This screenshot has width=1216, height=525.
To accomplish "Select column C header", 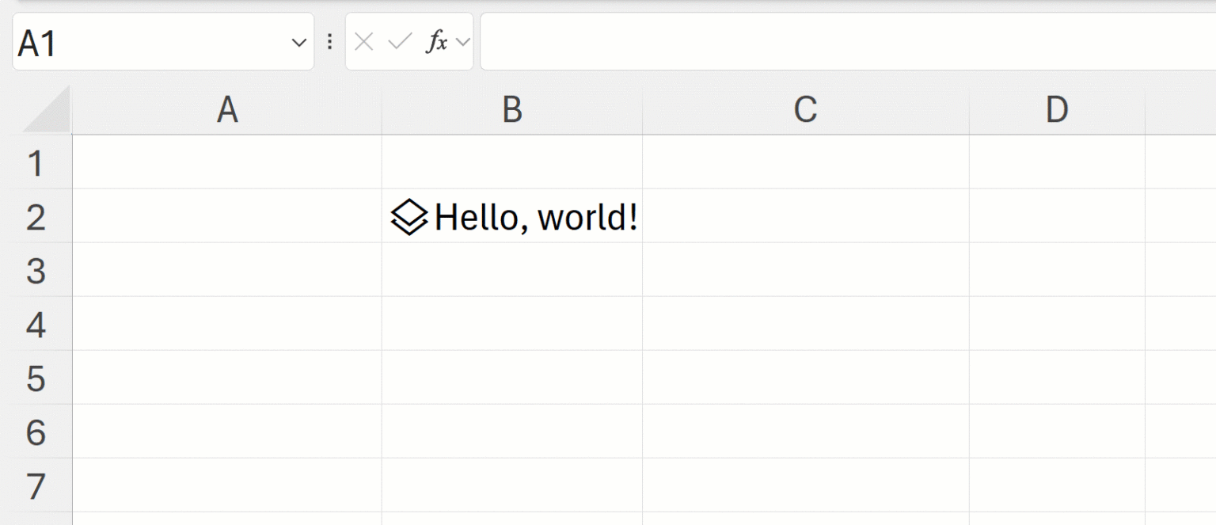I will pos(805,110).
